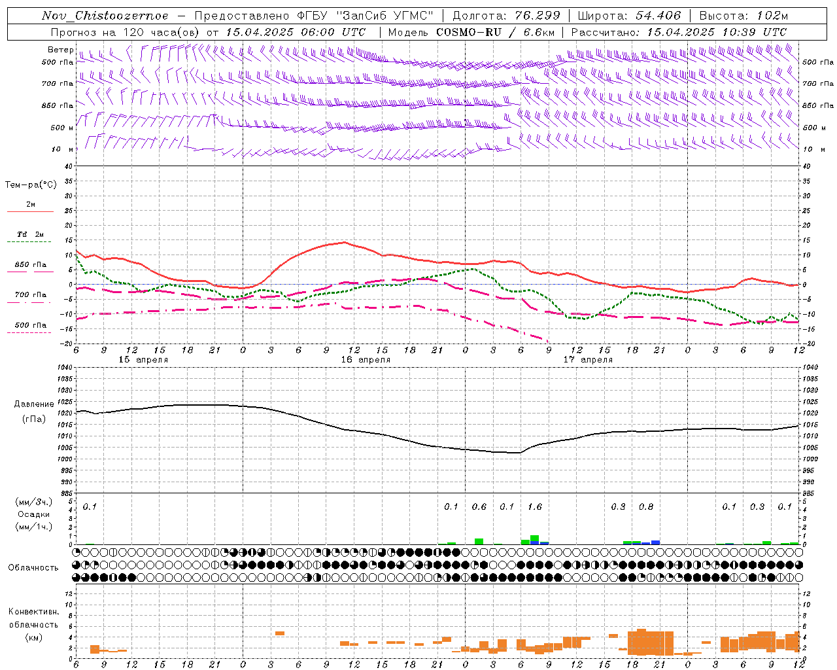The width and height of the screenshot is (837, 670).
Task: Click 'Рассчитано: 15.04.2025 10:39 UTC' text
Action: coord(679,32)
